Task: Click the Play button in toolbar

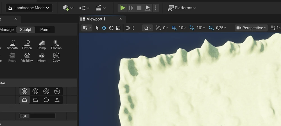Action: point(123,8)
